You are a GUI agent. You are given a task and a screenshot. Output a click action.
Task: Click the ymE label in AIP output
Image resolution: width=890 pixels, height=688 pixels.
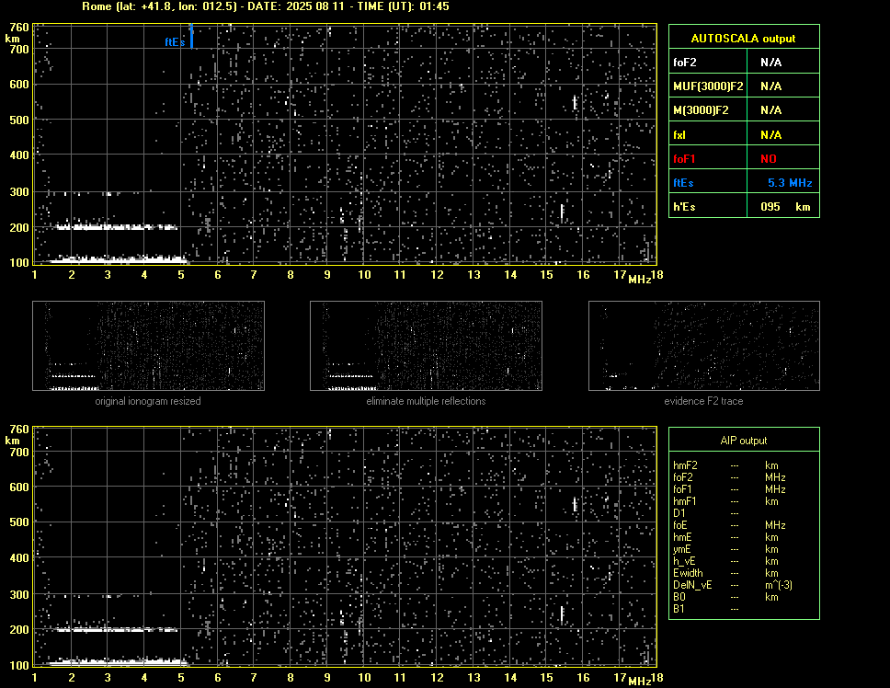tap(681, 549)
